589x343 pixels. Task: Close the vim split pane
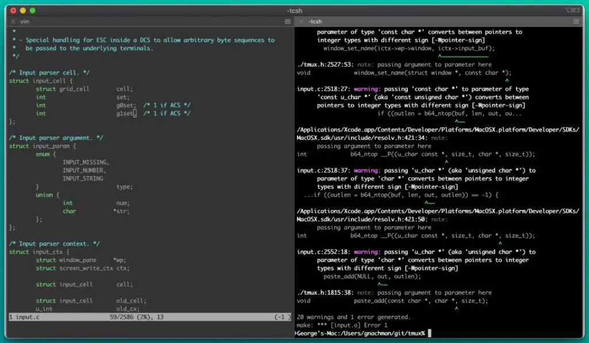(13, 22)
